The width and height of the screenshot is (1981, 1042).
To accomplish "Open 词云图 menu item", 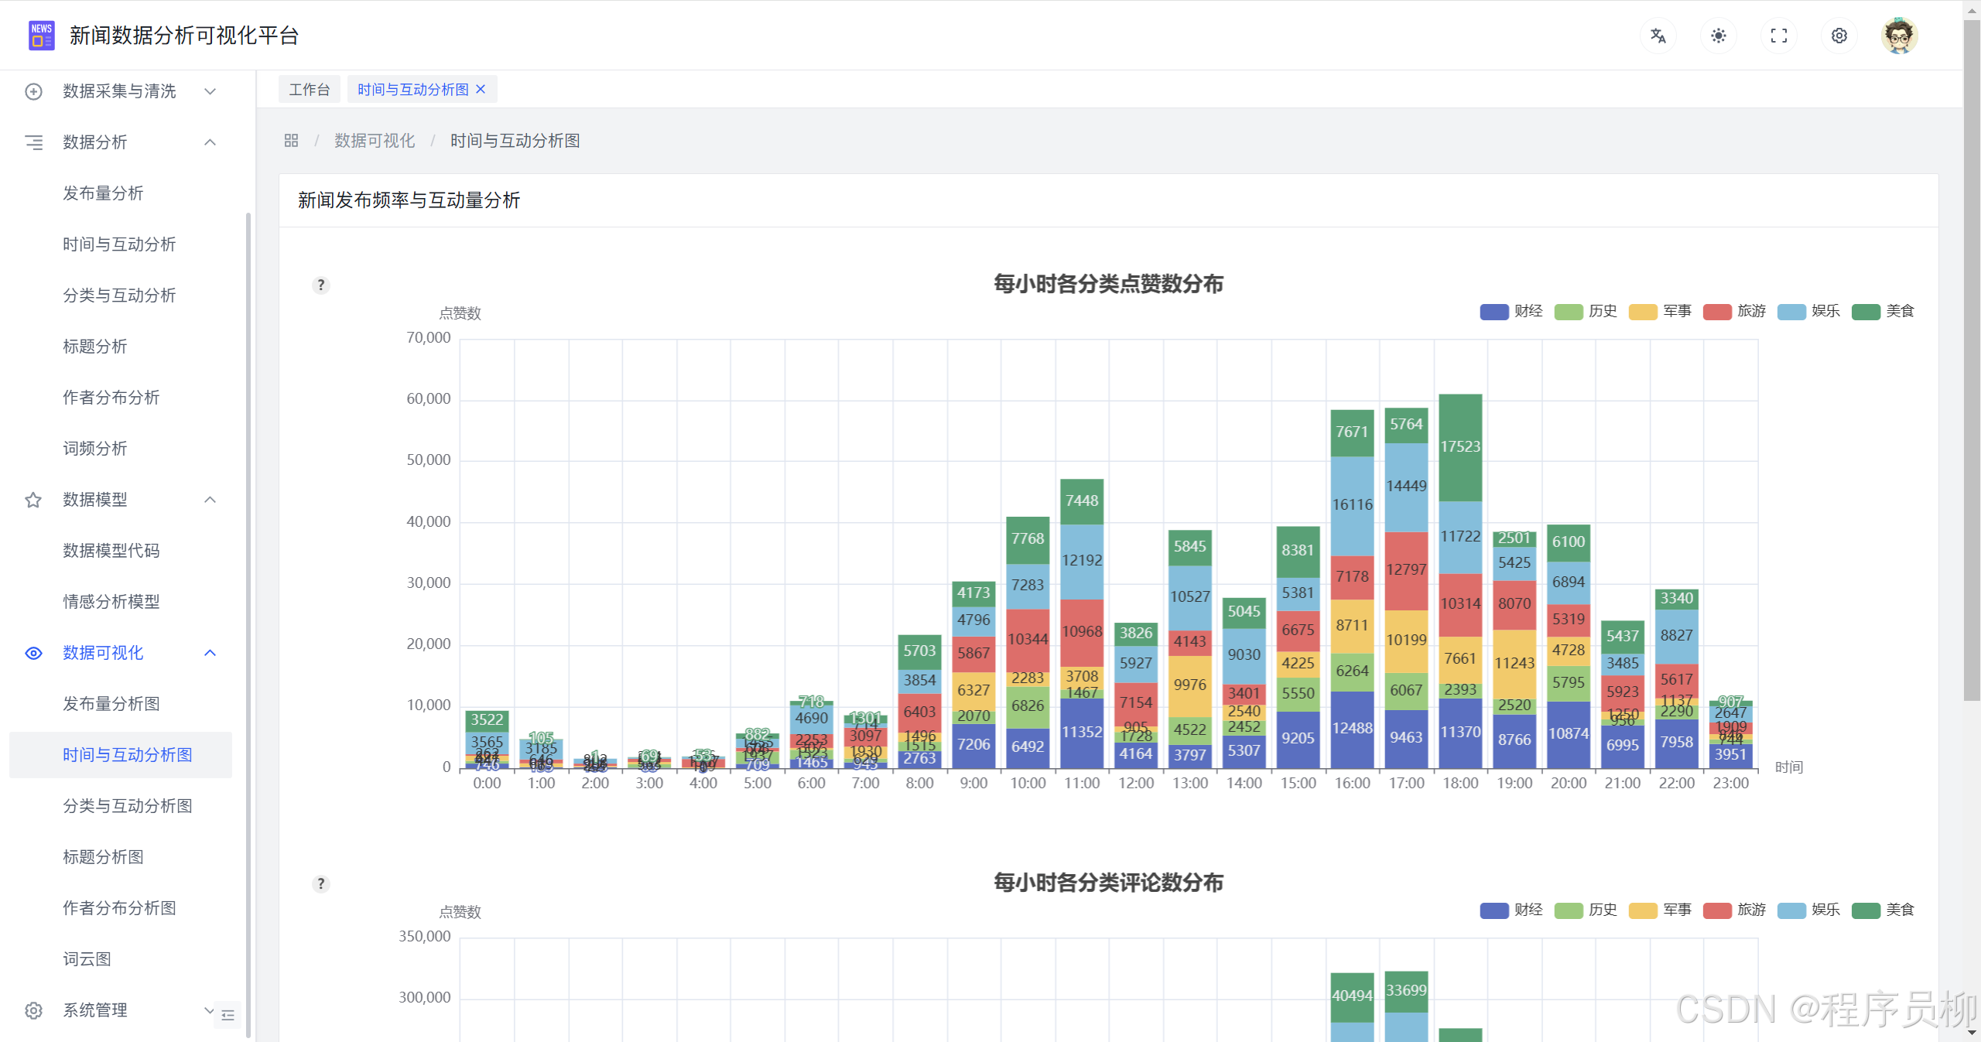I will click(121, 959).
